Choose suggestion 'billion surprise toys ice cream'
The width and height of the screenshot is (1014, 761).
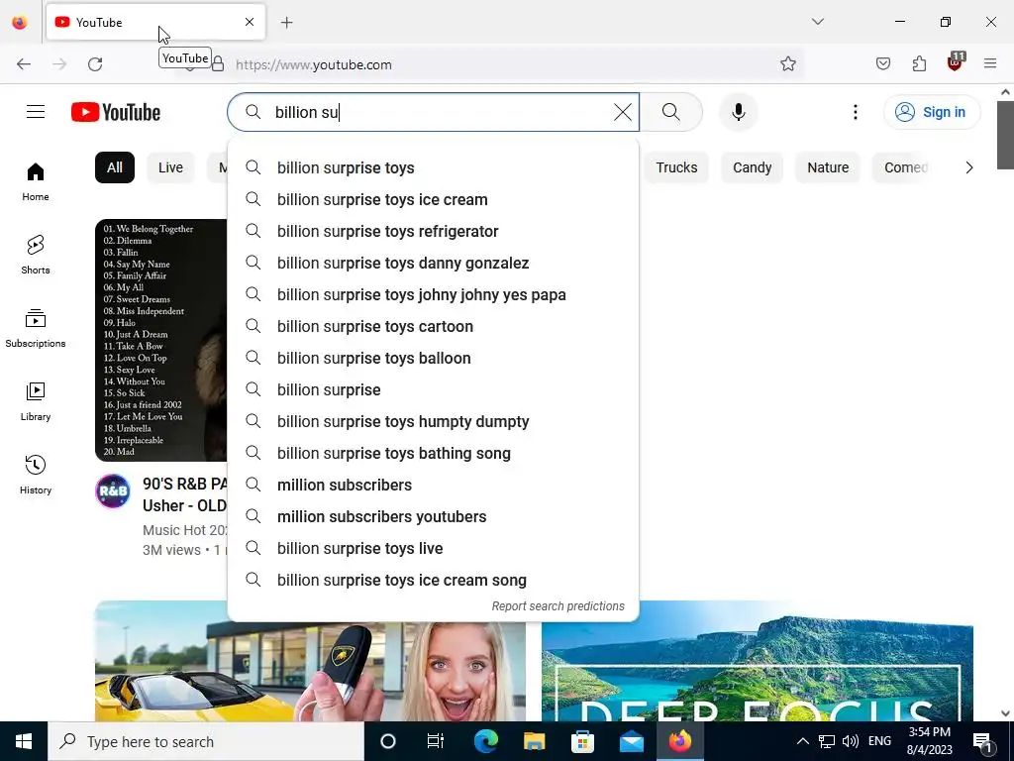[x=434, y=199]
